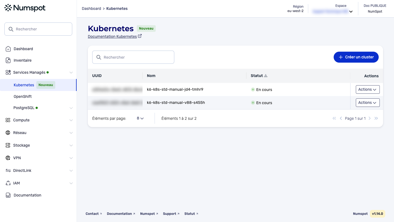Expand the Réseau section chevron
Screen dimensions: 394x222
71,133
